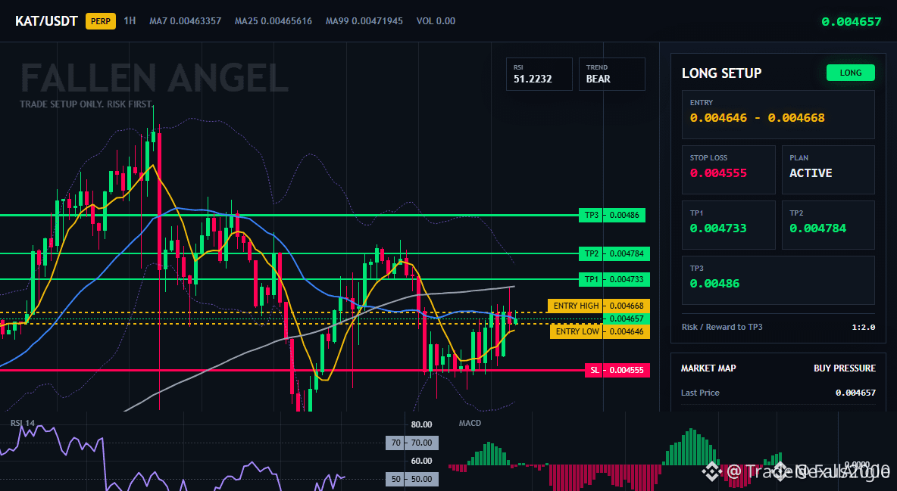Click the TP3 0.00486 chart line tag

click(x=612, y=216)
